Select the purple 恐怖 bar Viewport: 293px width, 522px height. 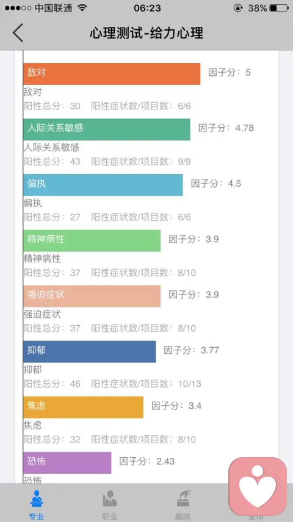point(67,463)
